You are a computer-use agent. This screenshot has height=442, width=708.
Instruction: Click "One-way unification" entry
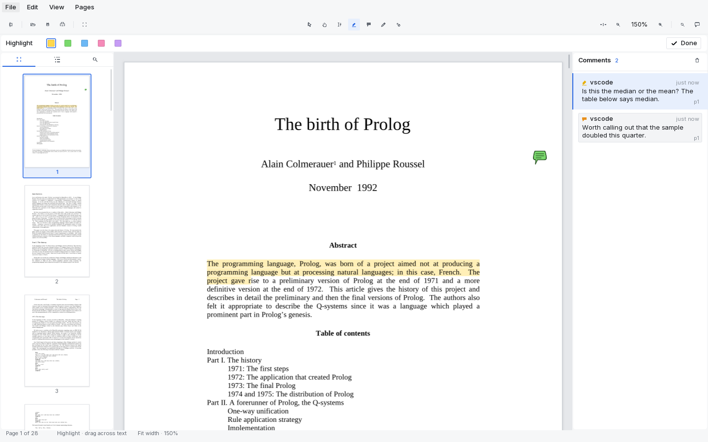tap(258, 411)
